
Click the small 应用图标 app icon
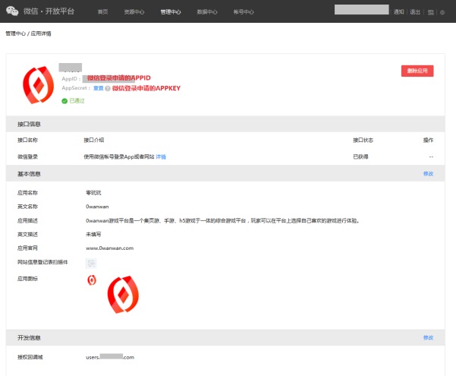tap(92, 280)
